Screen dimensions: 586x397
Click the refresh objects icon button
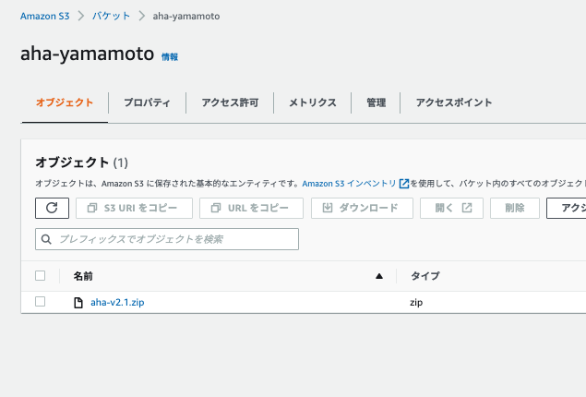52,208
